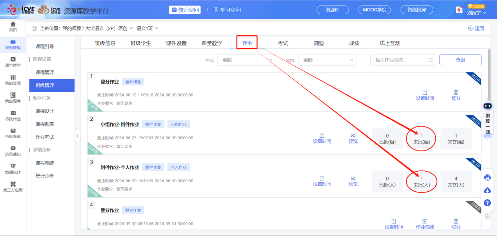Click the 首页 home icon in sidebar
The height and width of the screenshot is (236, 497).
tap(13, 26)
